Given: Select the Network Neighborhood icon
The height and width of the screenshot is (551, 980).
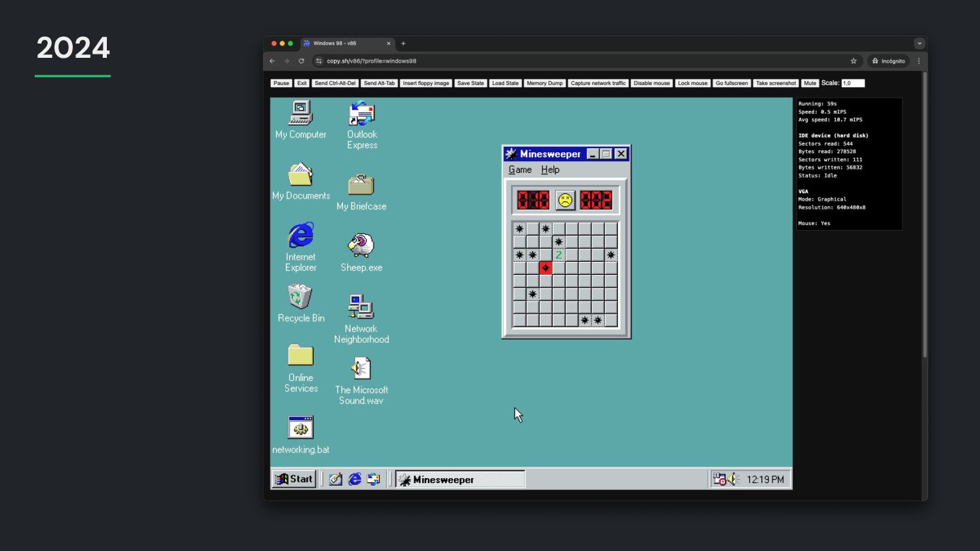Looking at the screenshot, I should tap(361, 307).
